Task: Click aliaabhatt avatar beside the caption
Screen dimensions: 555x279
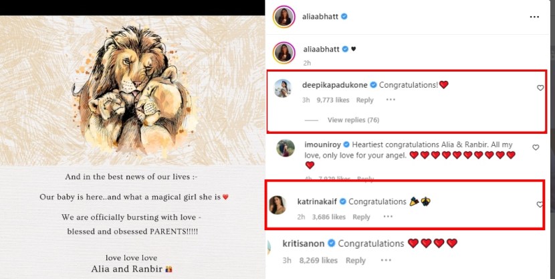Action: click(x=284, y=53)
